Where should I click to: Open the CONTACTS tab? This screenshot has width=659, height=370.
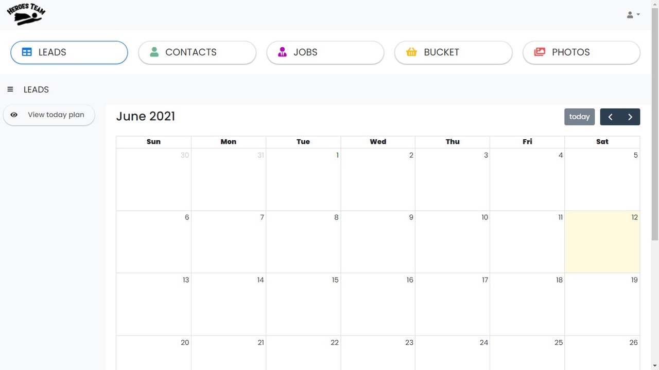tap(197, 52)
